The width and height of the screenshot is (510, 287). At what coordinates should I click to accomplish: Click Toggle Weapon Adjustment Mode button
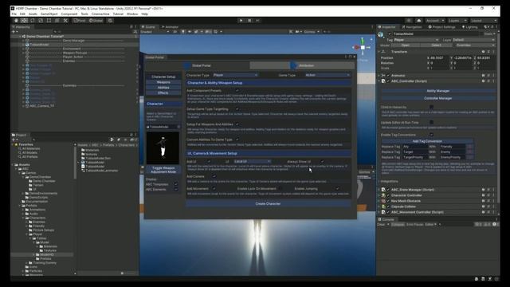pyautogui.click(x=163, y=170)
